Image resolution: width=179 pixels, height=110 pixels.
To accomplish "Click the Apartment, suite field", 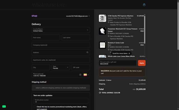I will coord(61,60).
